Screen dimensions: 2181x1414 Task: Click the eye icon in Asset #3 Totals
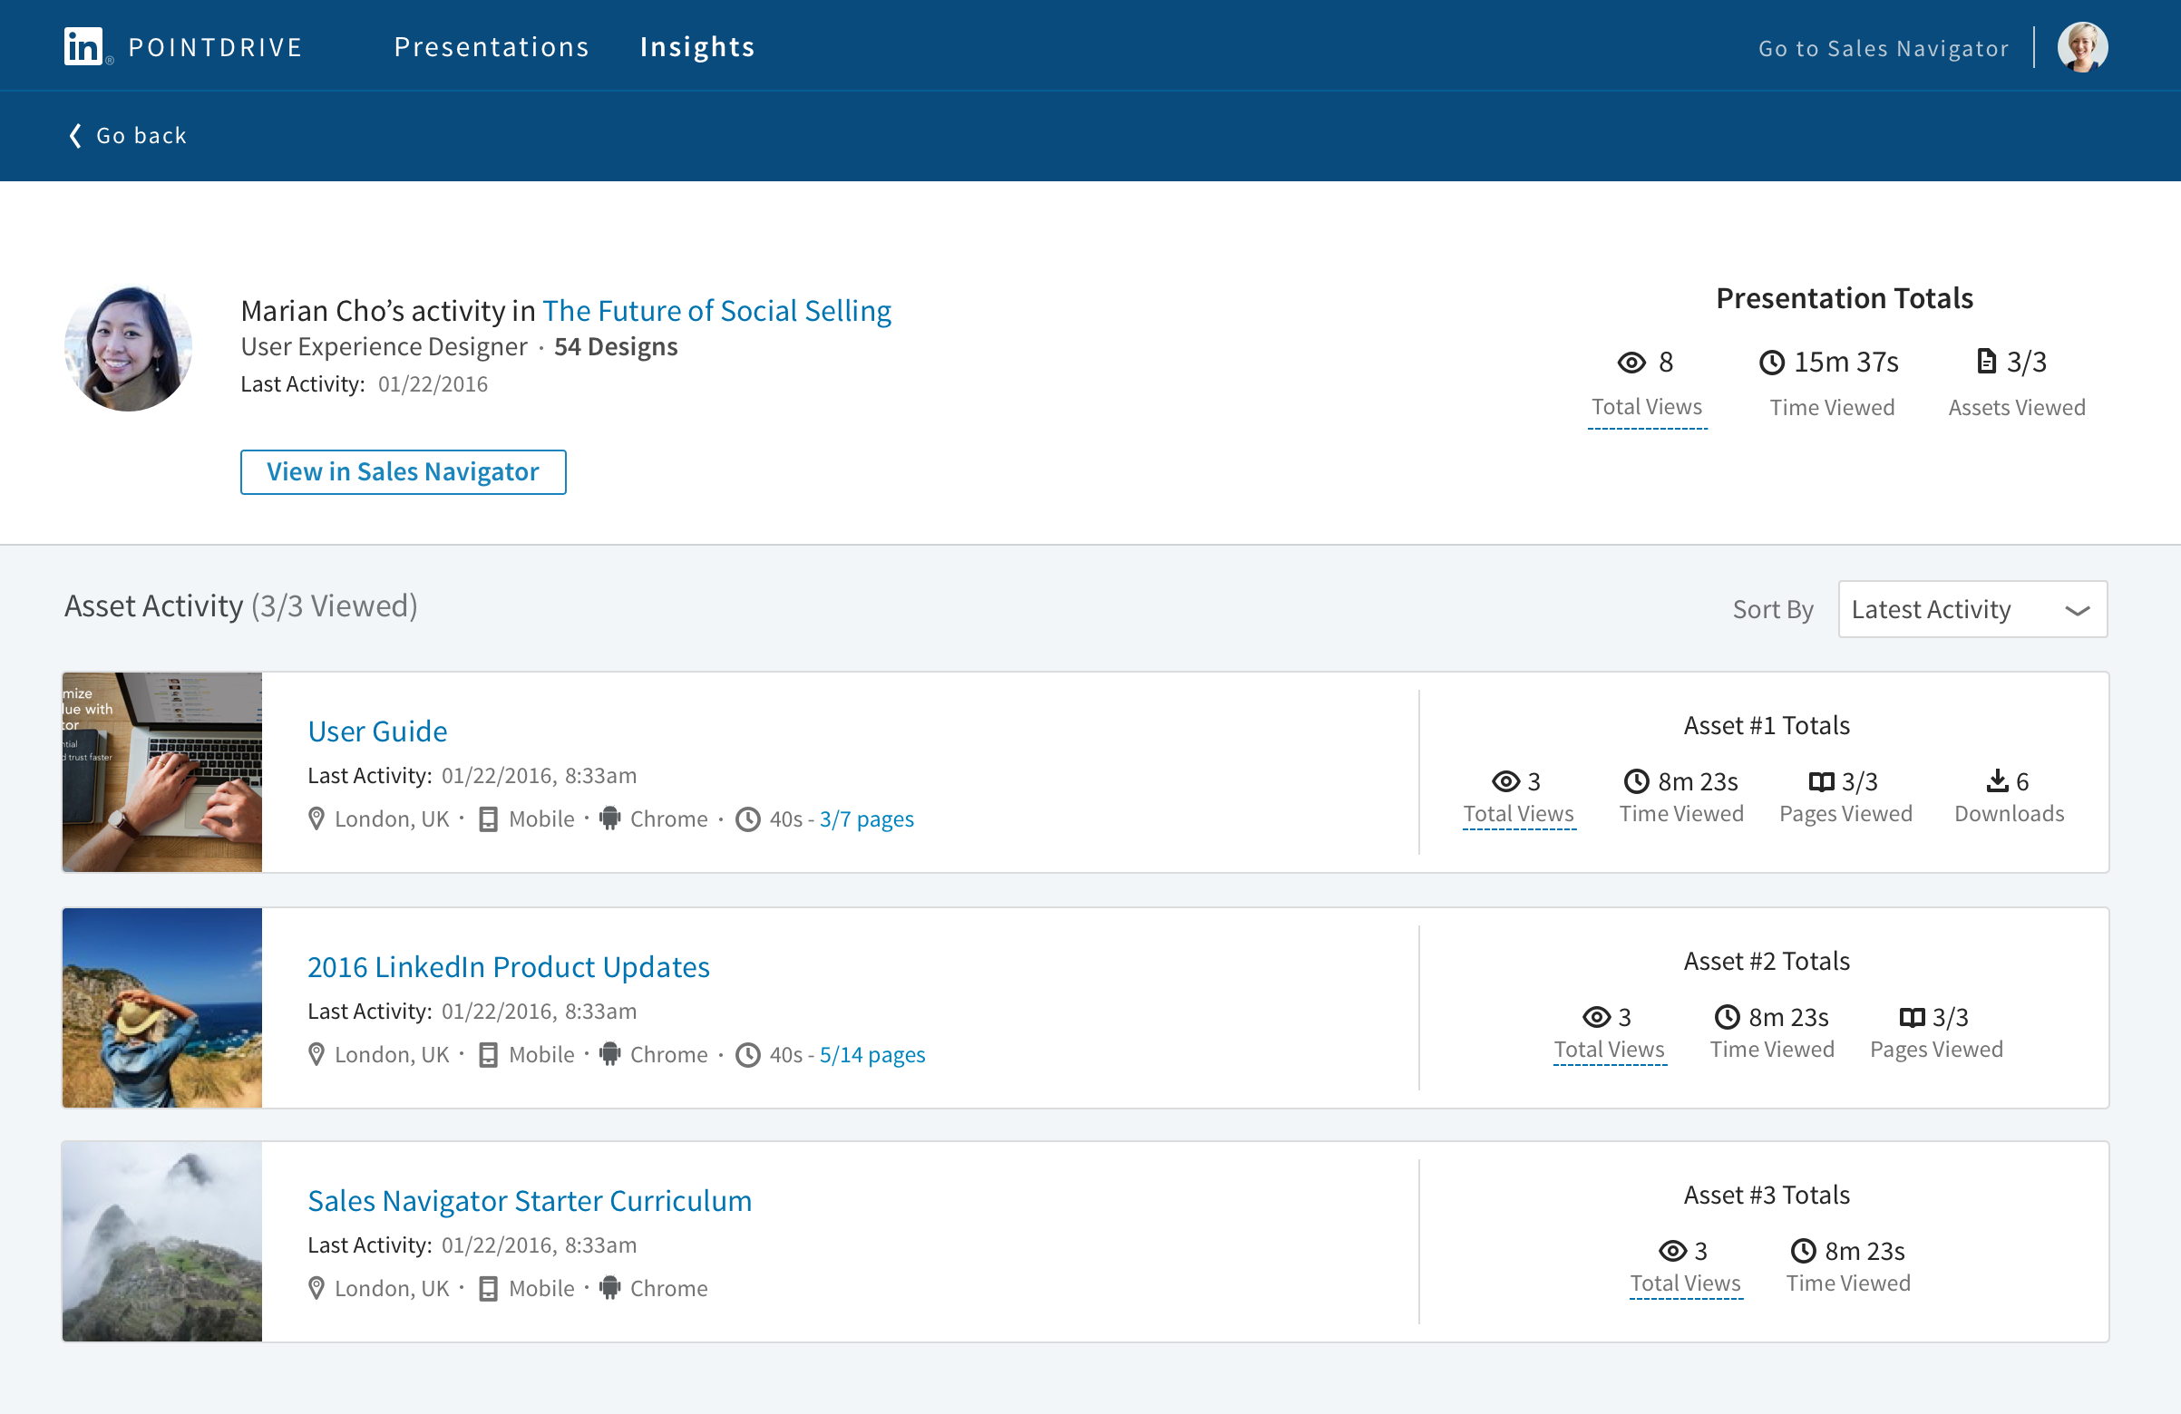[x=1672, y=1251]
